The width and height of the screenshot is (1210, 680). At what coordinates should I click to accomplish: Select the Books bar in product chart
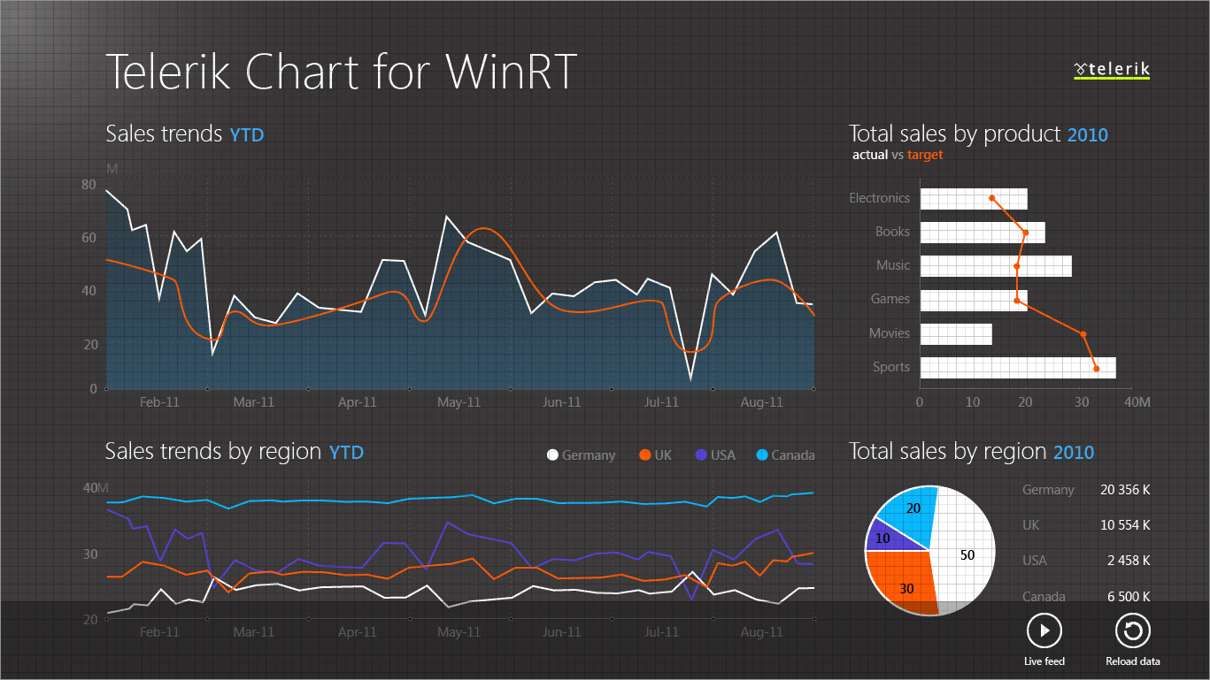(983, 232)
